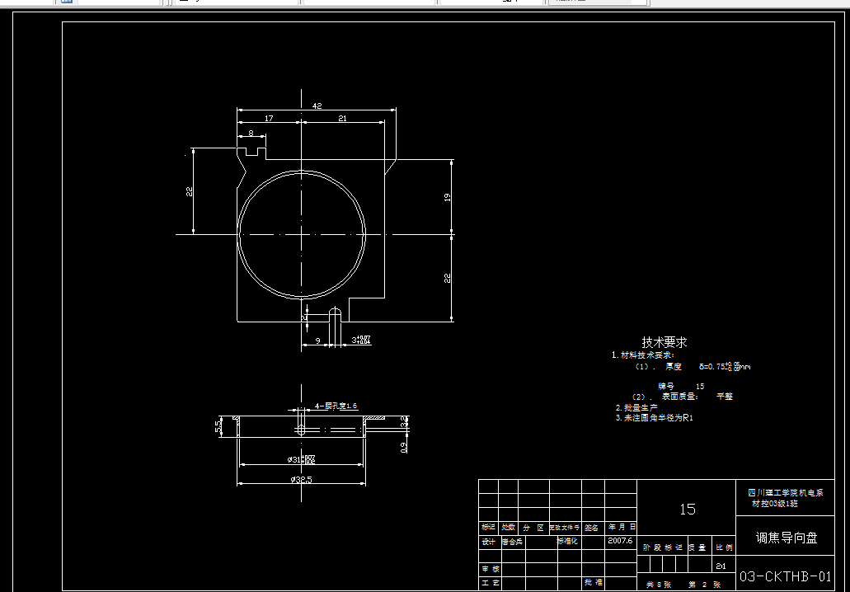Screen dimensions: 850x592
Task: Select the 3.未注圆角半径为R1 note
Action: [x=654, y=418]
